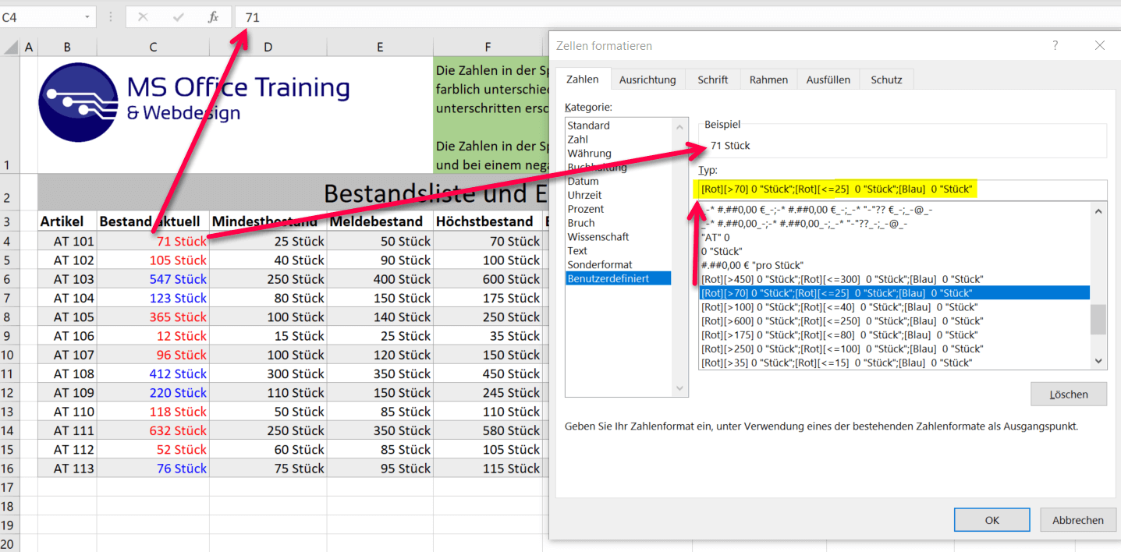Switch to the Schrift tab

[713, 80]
